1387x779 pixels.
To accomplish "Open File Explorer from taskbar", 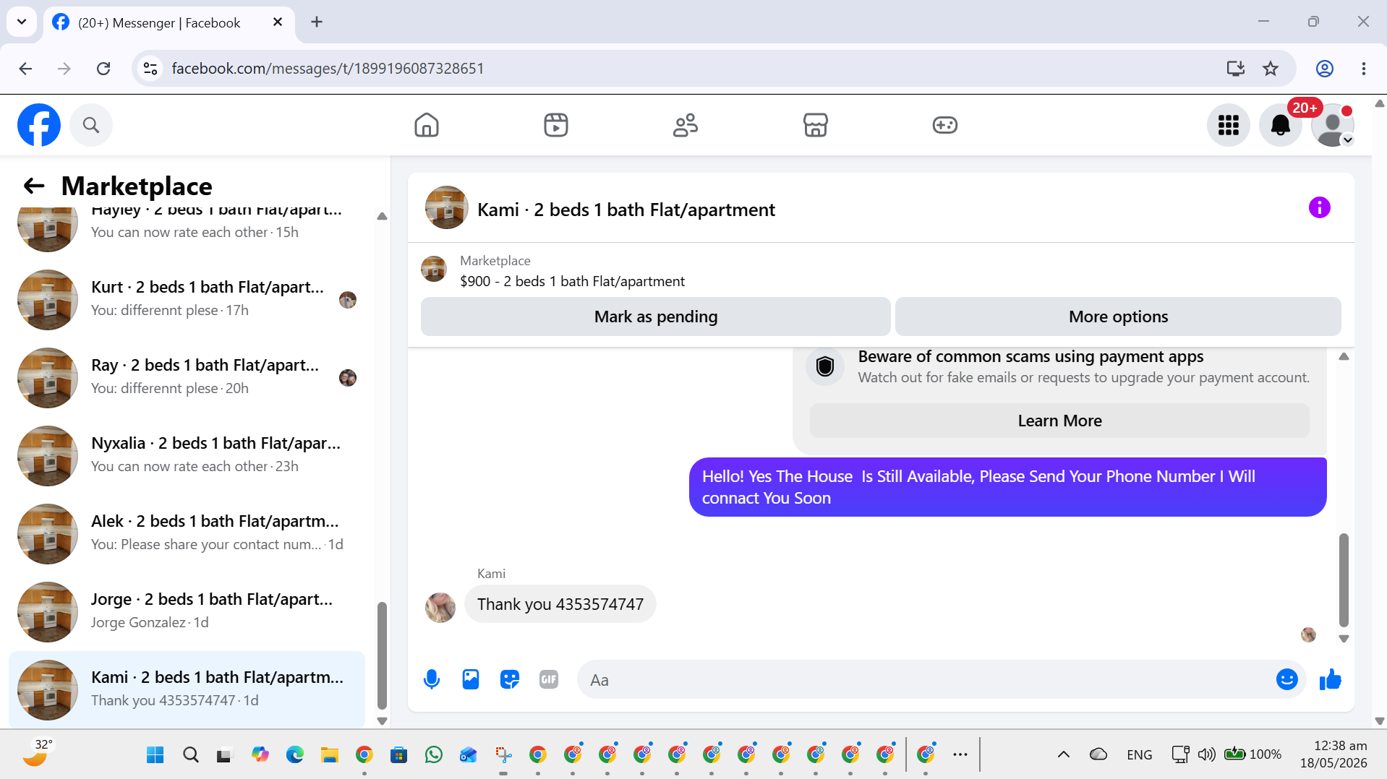I will [x=330, y=755].
